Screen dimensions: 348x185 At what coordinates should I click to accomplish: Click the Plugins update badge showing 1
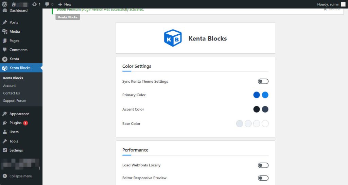point(25,123)
